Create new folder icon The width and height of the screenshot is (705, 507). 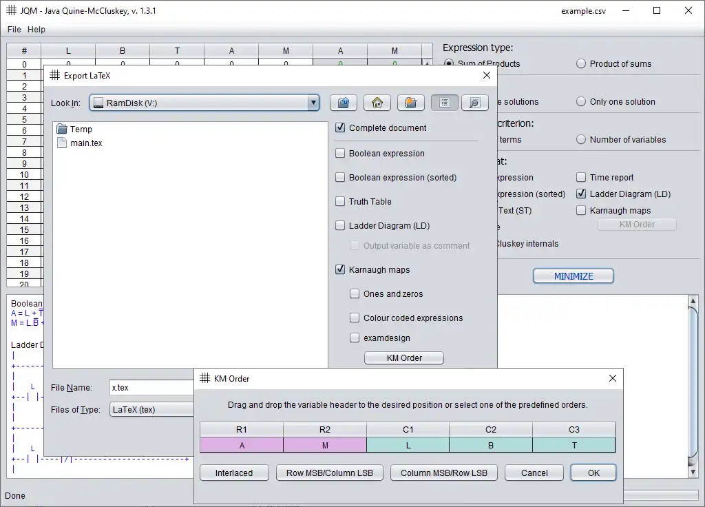[410, 103]
